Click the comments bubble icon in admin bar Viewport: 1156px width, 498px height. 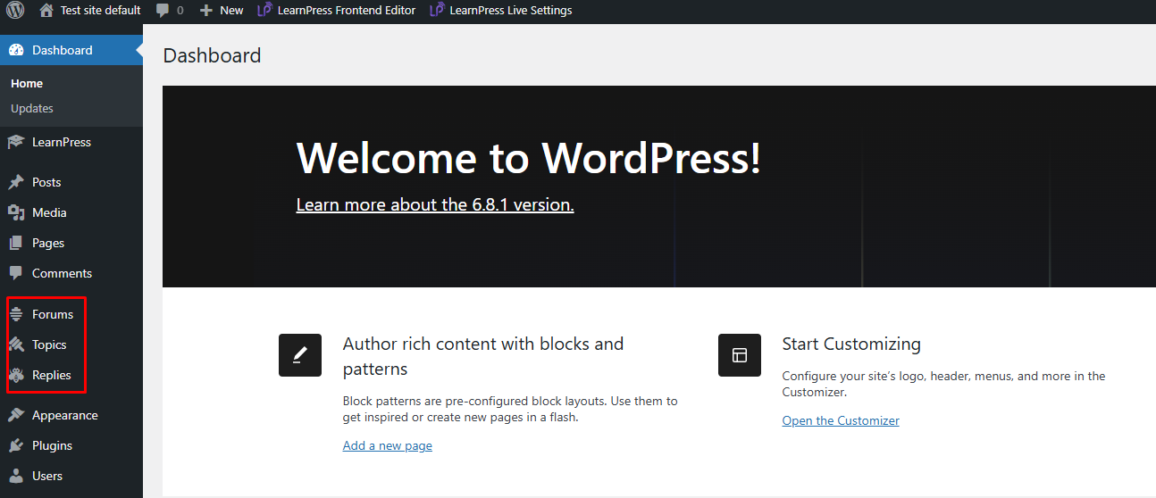tap(162, 11)
